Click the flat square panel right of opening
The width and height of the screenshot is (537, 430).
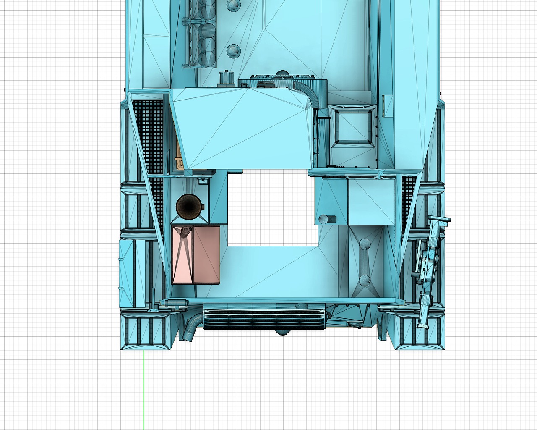click(371, 202)
